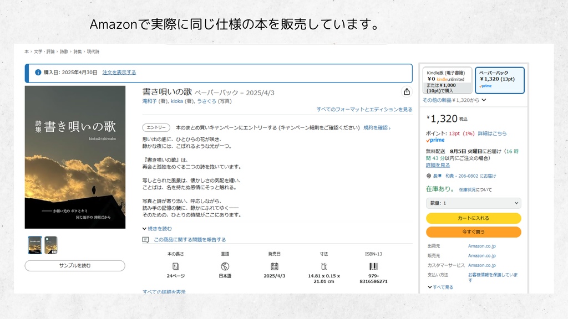The height and width of the screenshot is (319, 568).
Task: Click the share icon near the product title
Action: [x=406, y=91]
